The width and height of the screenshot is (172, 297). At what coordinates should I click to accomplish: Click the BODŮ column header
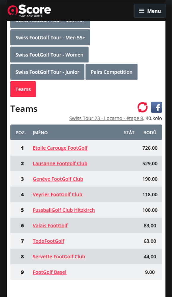[x=150, y=132]
